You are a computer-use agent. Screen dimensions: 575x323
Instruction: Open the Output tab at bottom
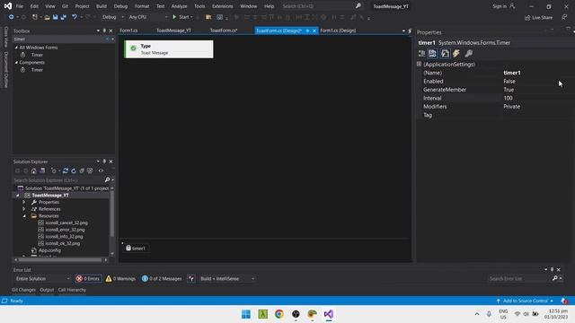[47, 290]
